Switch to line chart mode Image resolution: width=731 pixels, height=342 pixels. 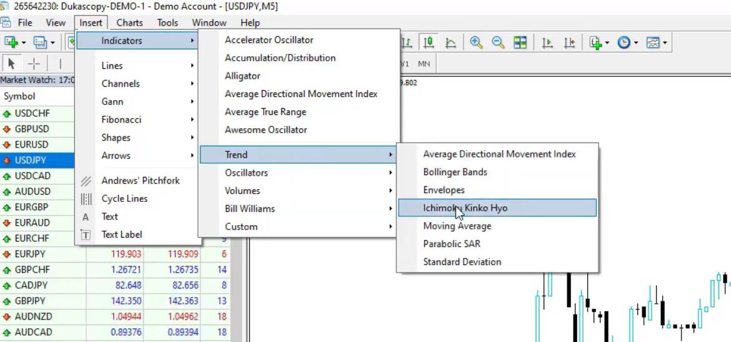450,43
